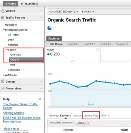Click the Sep 5 date label on chart
This screenshot has height=133, width=131.
[x=91, y=105]
